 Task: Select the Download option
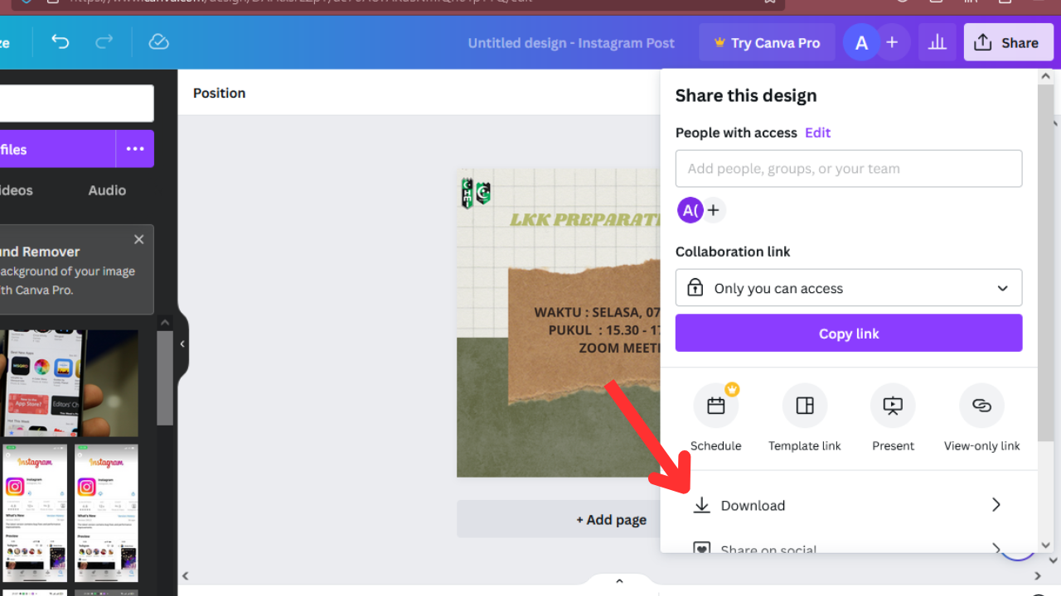(x=849, y=505)
